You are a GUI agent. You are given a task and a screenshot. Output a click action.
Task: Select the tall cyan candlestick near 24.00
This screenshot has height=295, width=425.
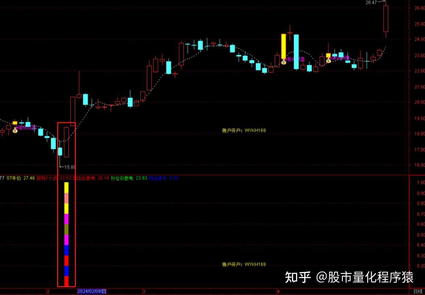click(x=296, y=52)
